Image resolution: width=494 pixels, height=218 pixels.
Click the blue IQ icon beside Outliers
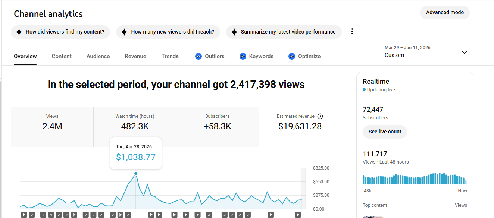[198, 56]
